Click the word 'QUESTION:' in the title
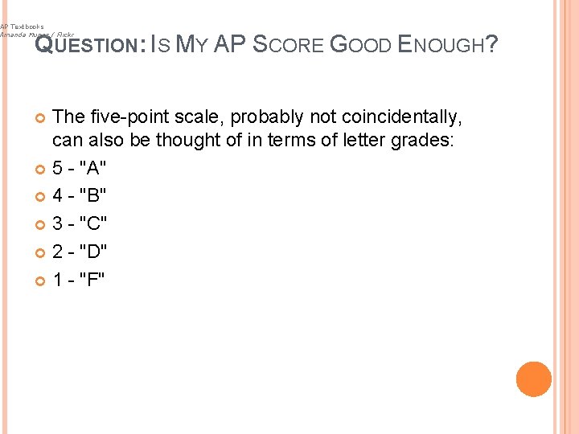Viewport: 579px width, 434px height. click(90, 46)
